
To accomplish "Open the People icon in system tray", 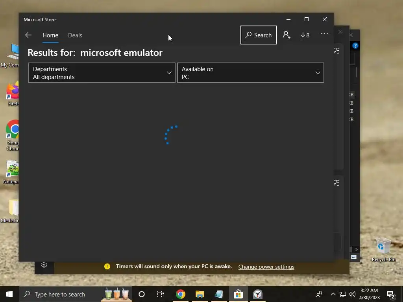I will [319, 294].
